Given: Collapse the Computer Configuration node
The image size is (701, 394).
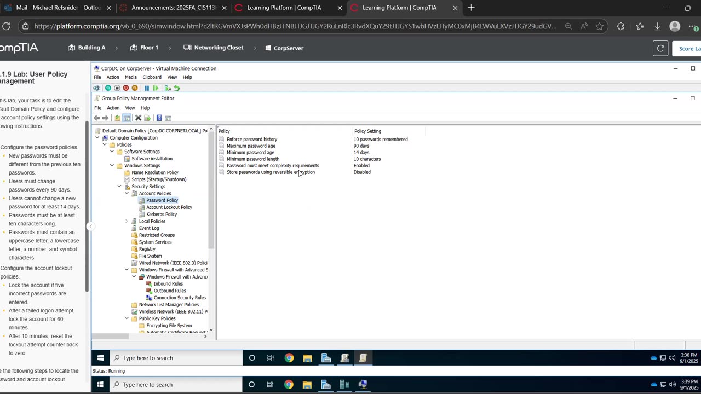Looking at the screenshot, I should [x=97, y=138].
